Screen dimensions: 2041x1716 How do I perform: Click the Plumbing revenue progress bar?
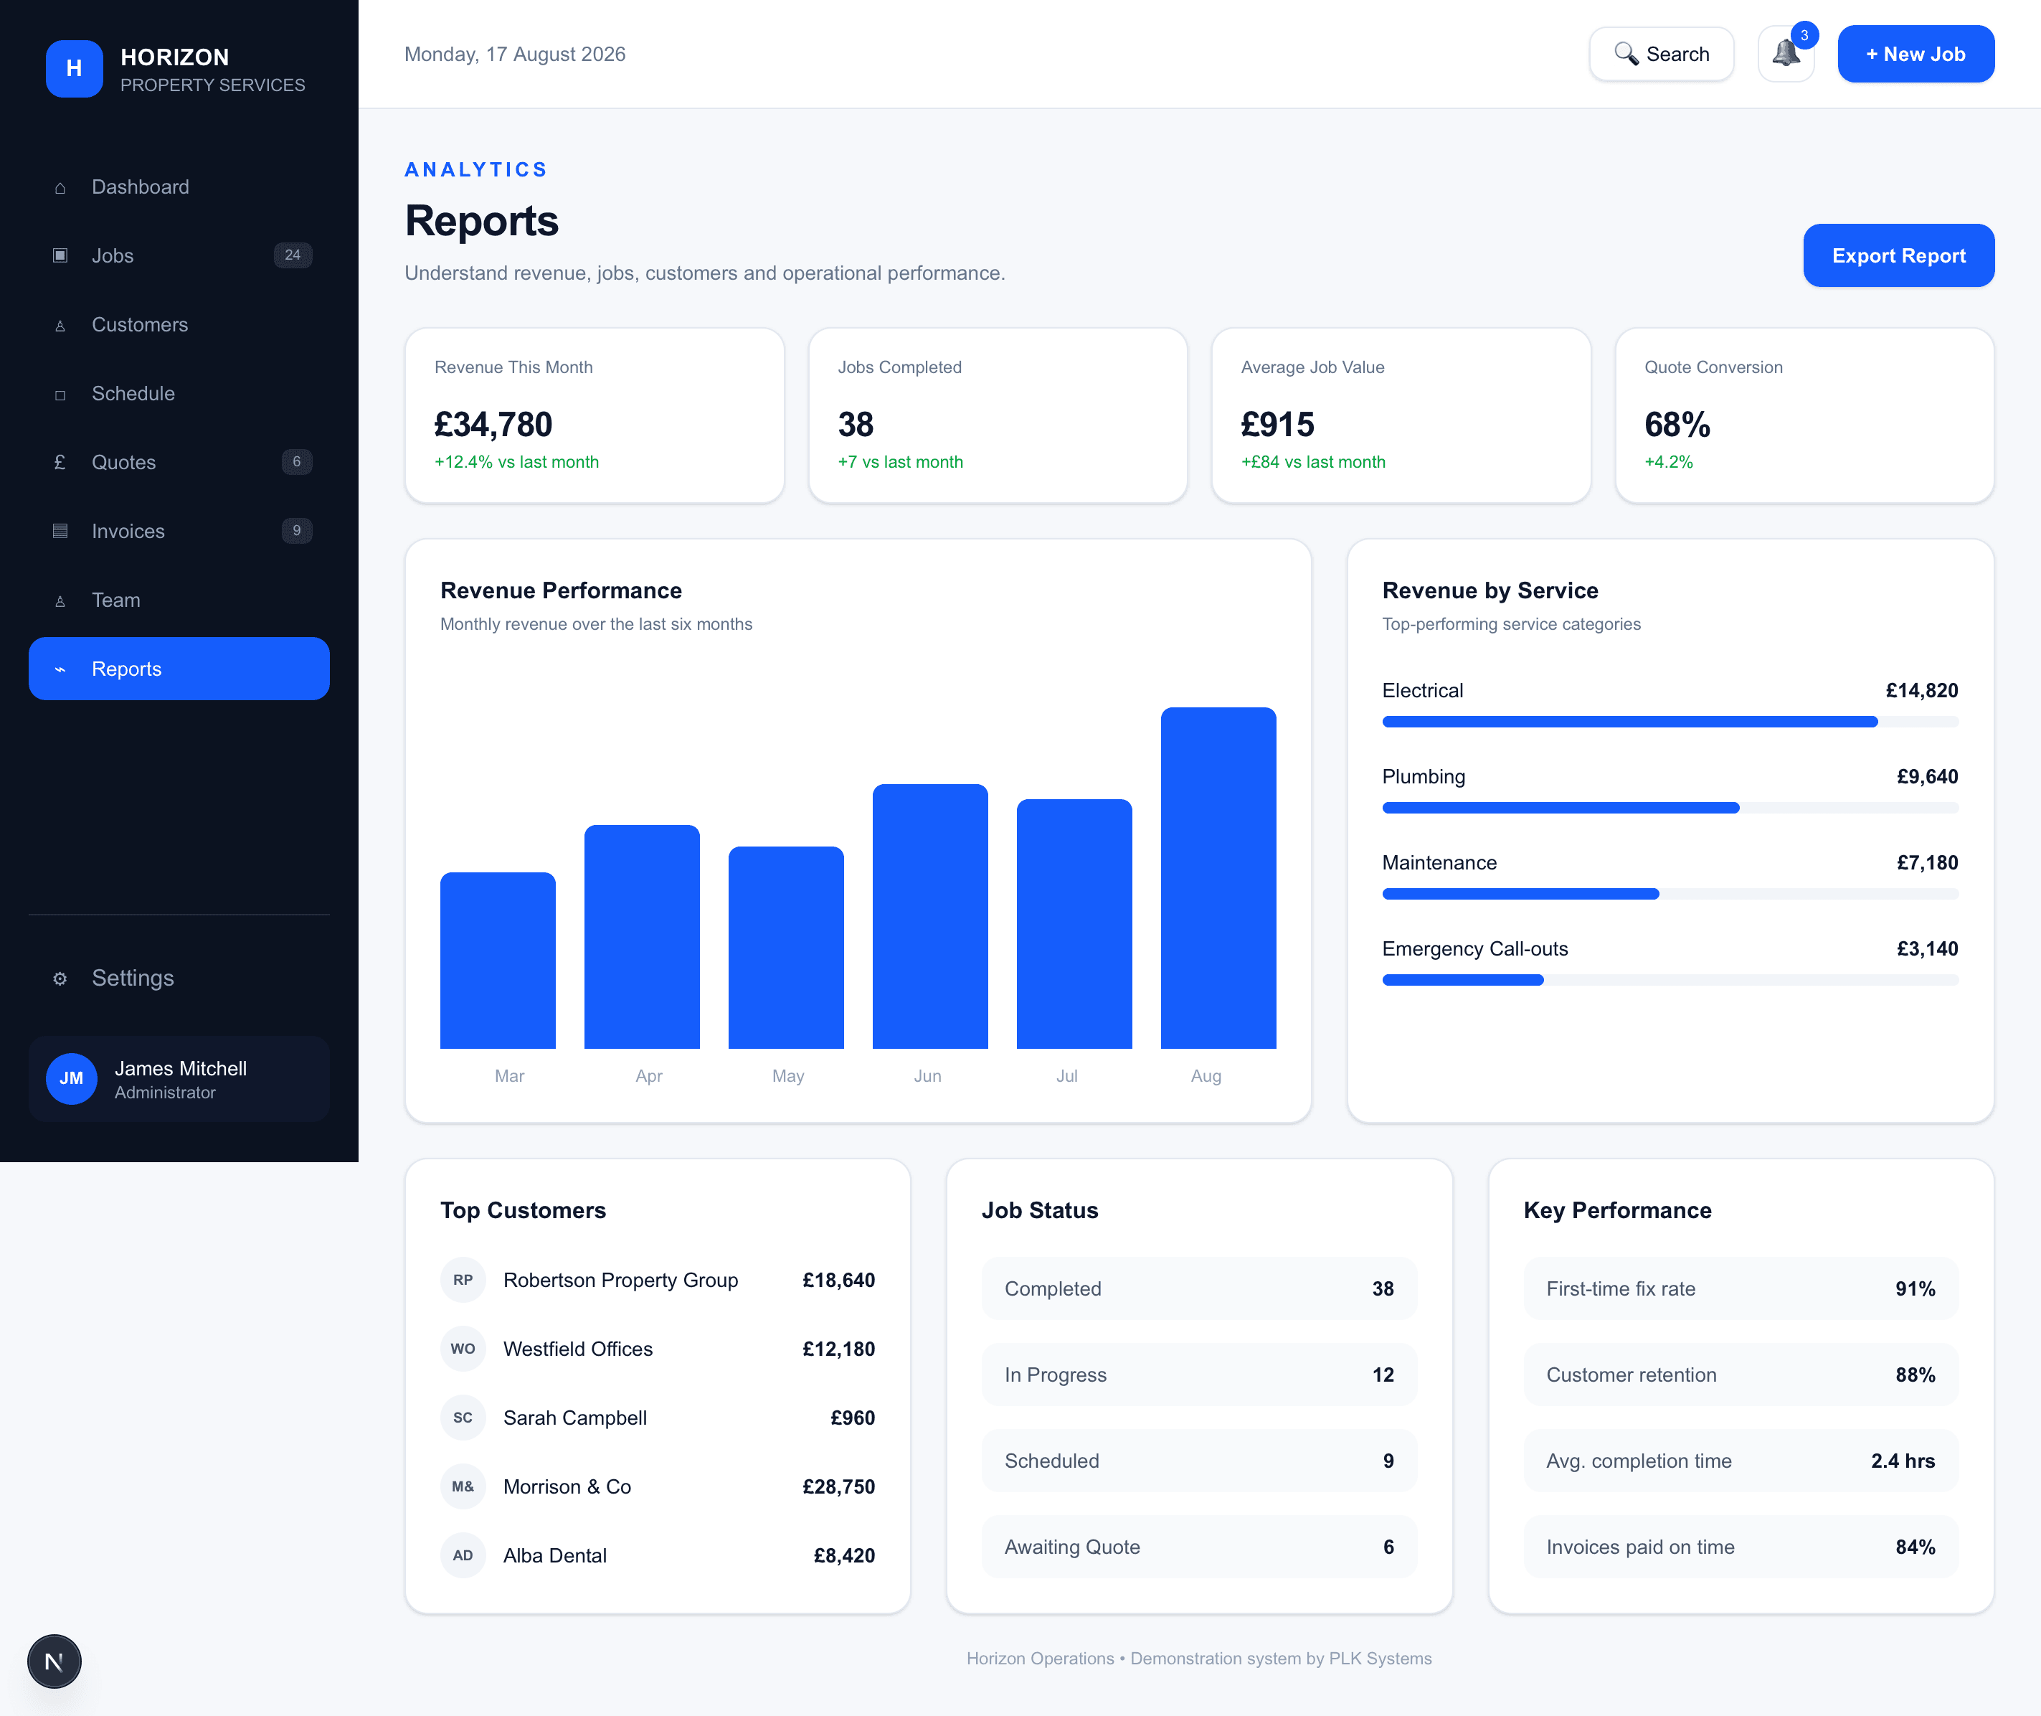(1670, 808)
